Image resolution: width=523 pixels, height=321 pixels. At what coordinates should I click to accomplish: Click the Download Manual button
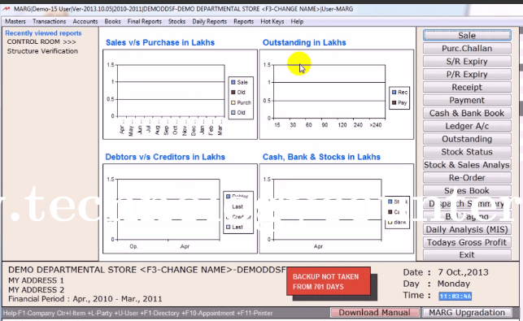375,312
